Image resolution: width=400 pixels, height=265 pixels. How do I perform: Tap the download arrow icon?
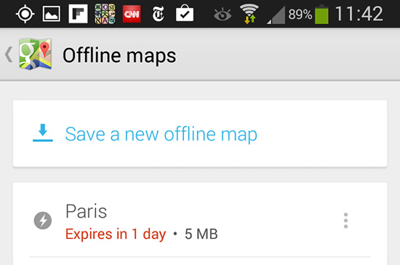(43, 132)
